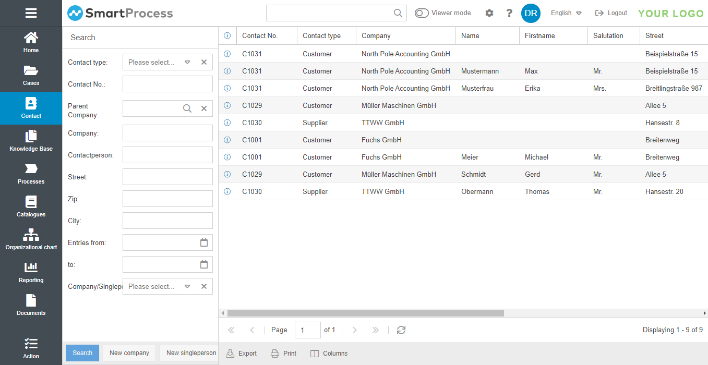Go to last page button
This screenshot has height=365, width=708.
pyautogui.click(x=375, y=330)
